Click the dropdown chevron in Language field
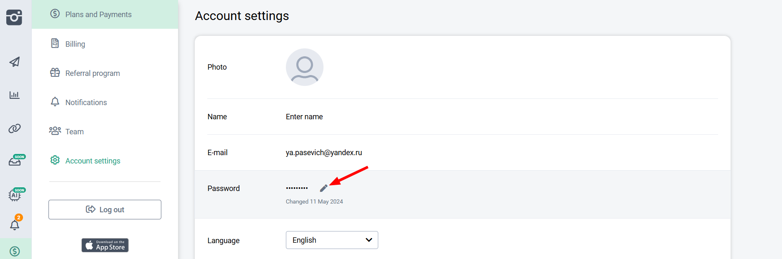 click(x=369, y=240)
